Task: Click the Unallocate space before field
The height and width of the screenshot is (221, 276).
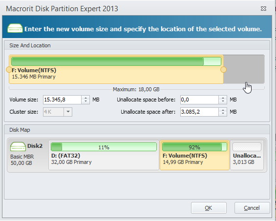Action: pyautogui.click(x=199, y=100)
